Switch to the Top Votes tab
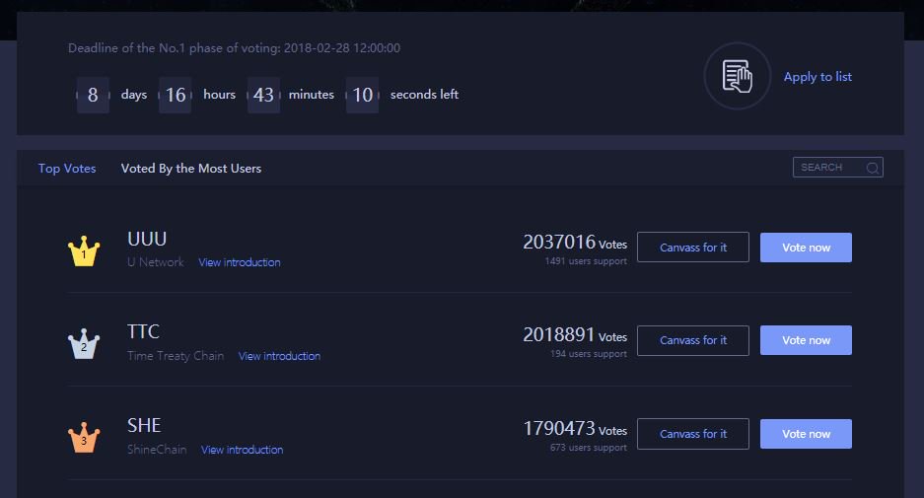The width and height of the screenshot is (924, 498). (67, 169)
